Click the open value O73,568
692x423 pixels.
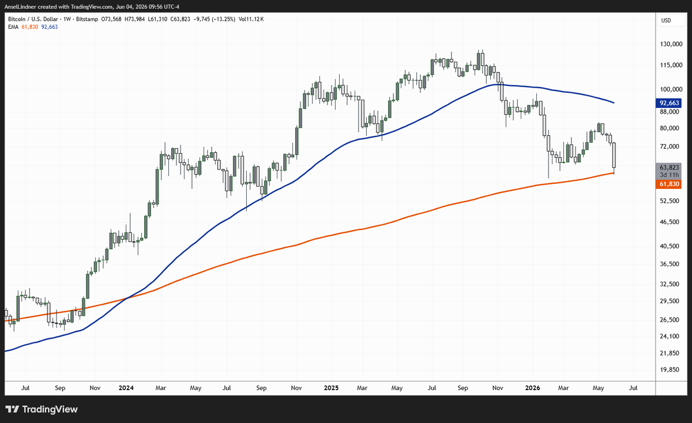pyautogui.click(x=111, y=19)
